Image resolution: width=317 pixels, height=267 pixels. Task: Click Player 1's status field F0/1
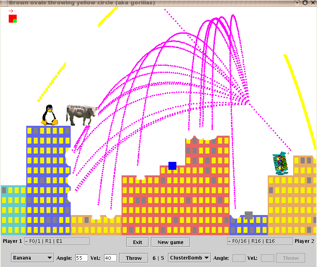coord(57,241)
